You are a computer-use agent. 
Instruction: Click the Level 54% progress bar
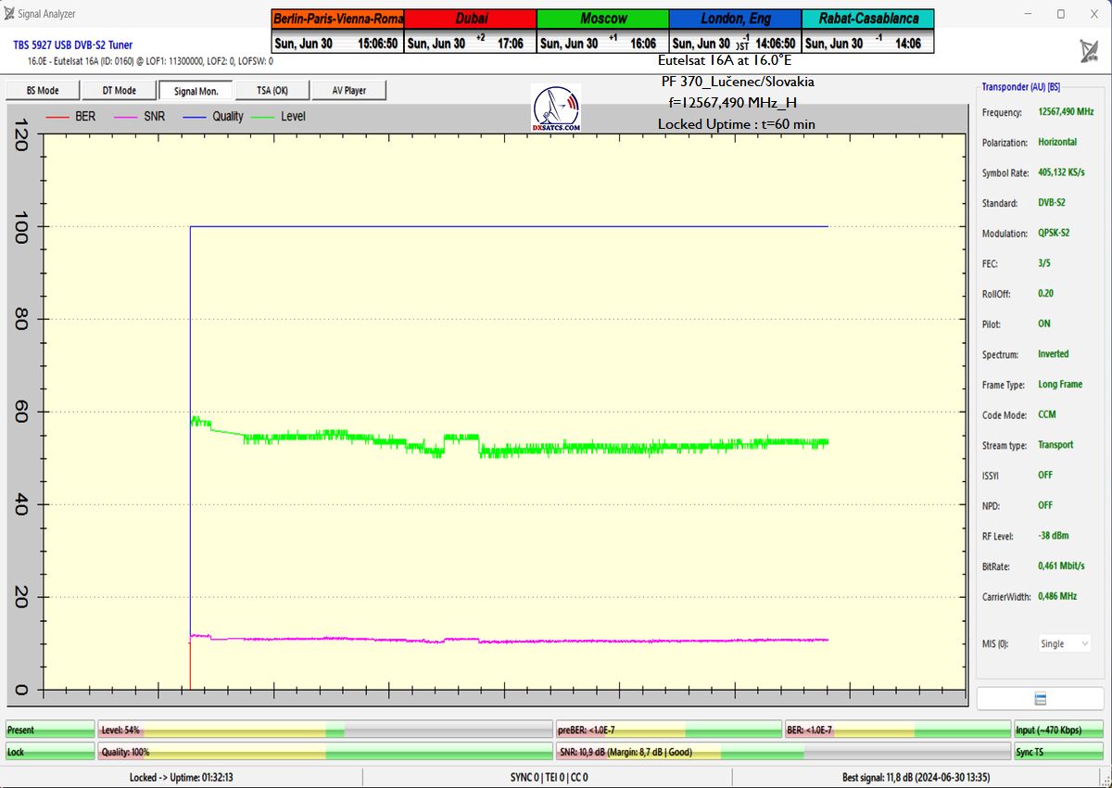coord(324,731)
